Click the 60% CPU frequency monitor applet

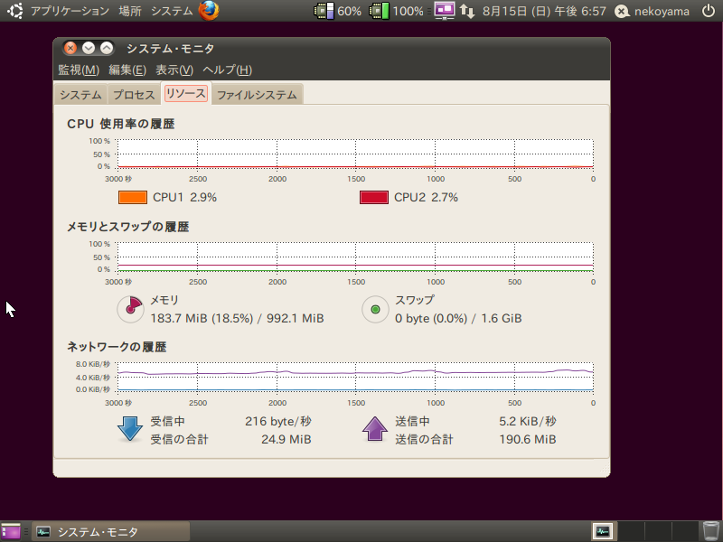point(338,11)
